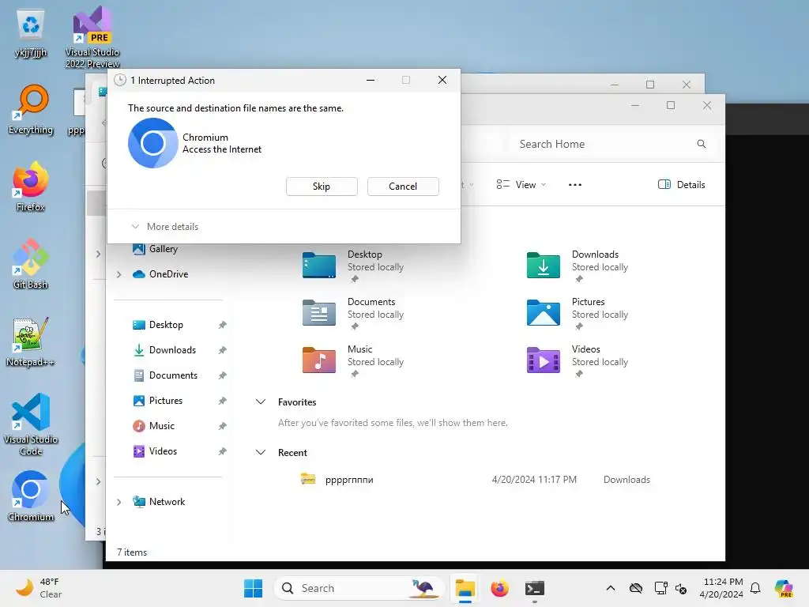
Task: Open Documents in sidebar quick access
Action: (173, 375)
